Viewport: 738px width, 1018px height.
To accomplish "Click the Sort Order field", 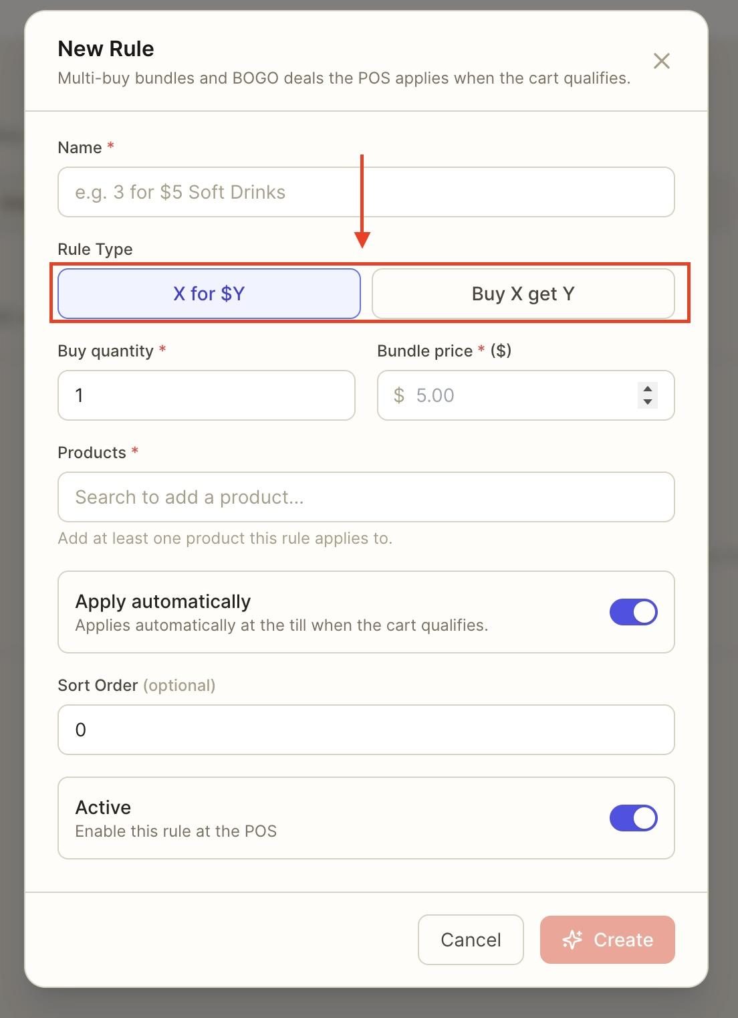I will click(366, 730).
